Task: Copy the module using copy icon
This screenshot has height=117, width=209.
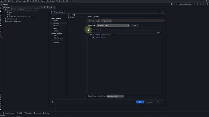Action: click(74, 15)
